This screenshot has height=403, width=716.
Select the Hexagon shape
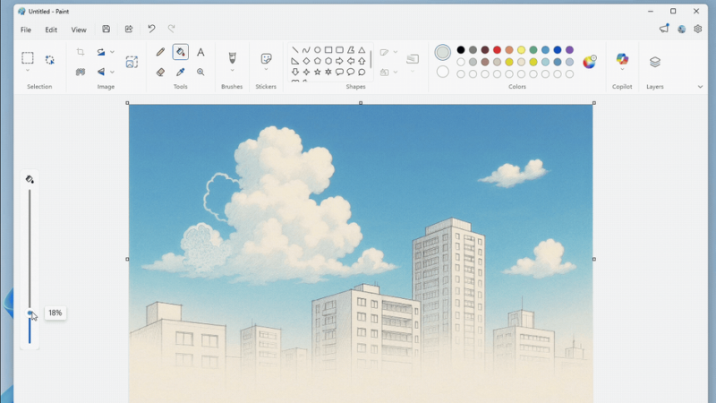(x=328, y=61)
